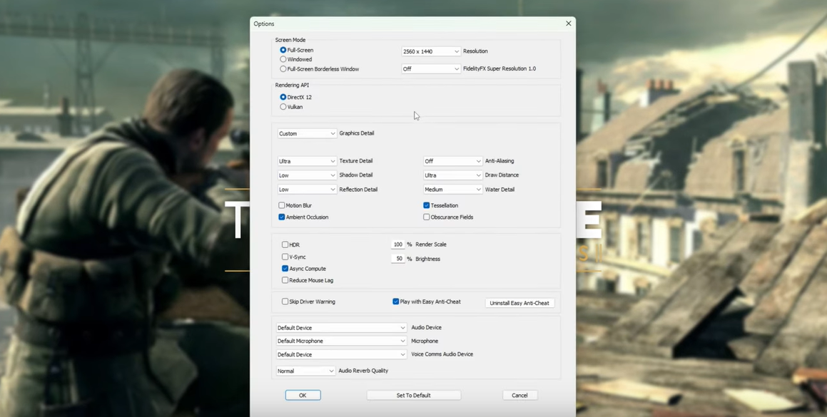Click Uninstall Easy Anti-Cheat button
The height and width of the screenshot is (417, 827).
(x=519, y=303)
